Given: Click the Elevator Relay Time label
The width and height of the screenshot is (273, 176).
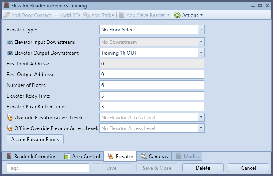Looking at the screenshot, I should 29,96.
